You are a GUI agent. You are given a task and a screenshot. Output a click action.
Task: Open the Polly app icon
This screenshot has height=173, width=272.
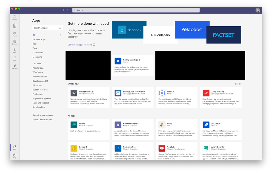coord(162,125)
